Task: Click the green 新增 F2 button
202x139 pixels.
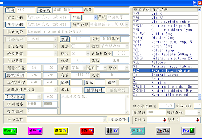Action: (x=10, y=131)
